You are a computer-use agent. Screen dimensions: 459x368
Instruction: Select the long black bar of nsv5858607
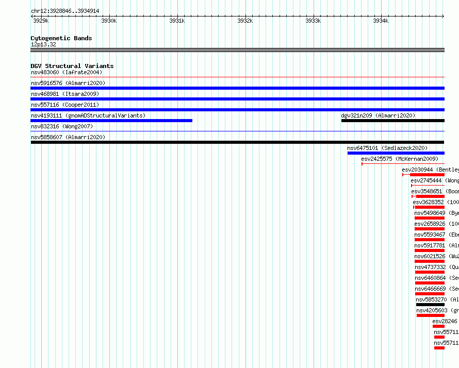tap(237, 142)
